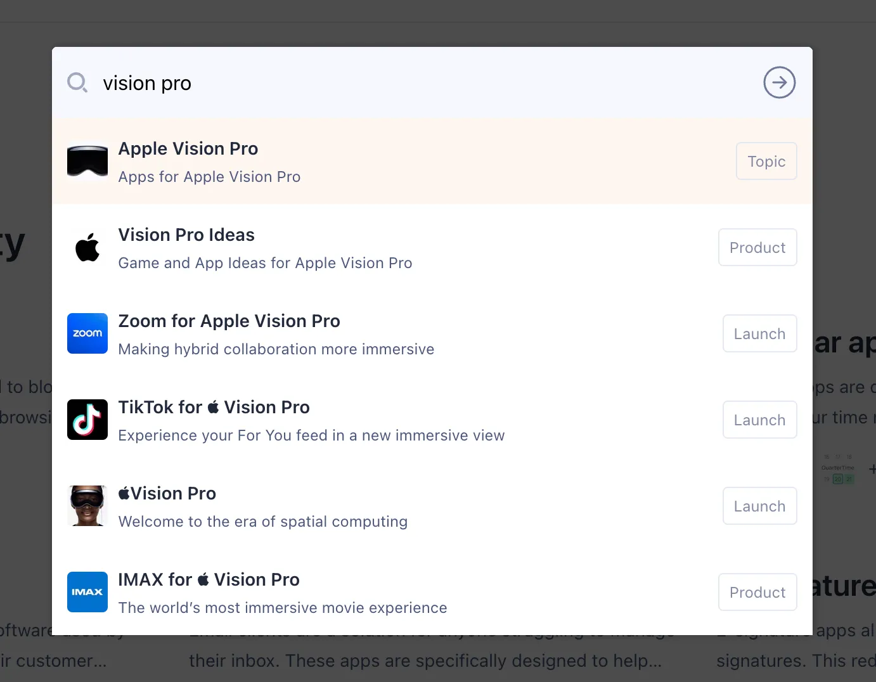Viewport: 876px width, 682px height.
Task: Select 'Welcome to the era of spatial computing'
Action: tap(262, 522)
